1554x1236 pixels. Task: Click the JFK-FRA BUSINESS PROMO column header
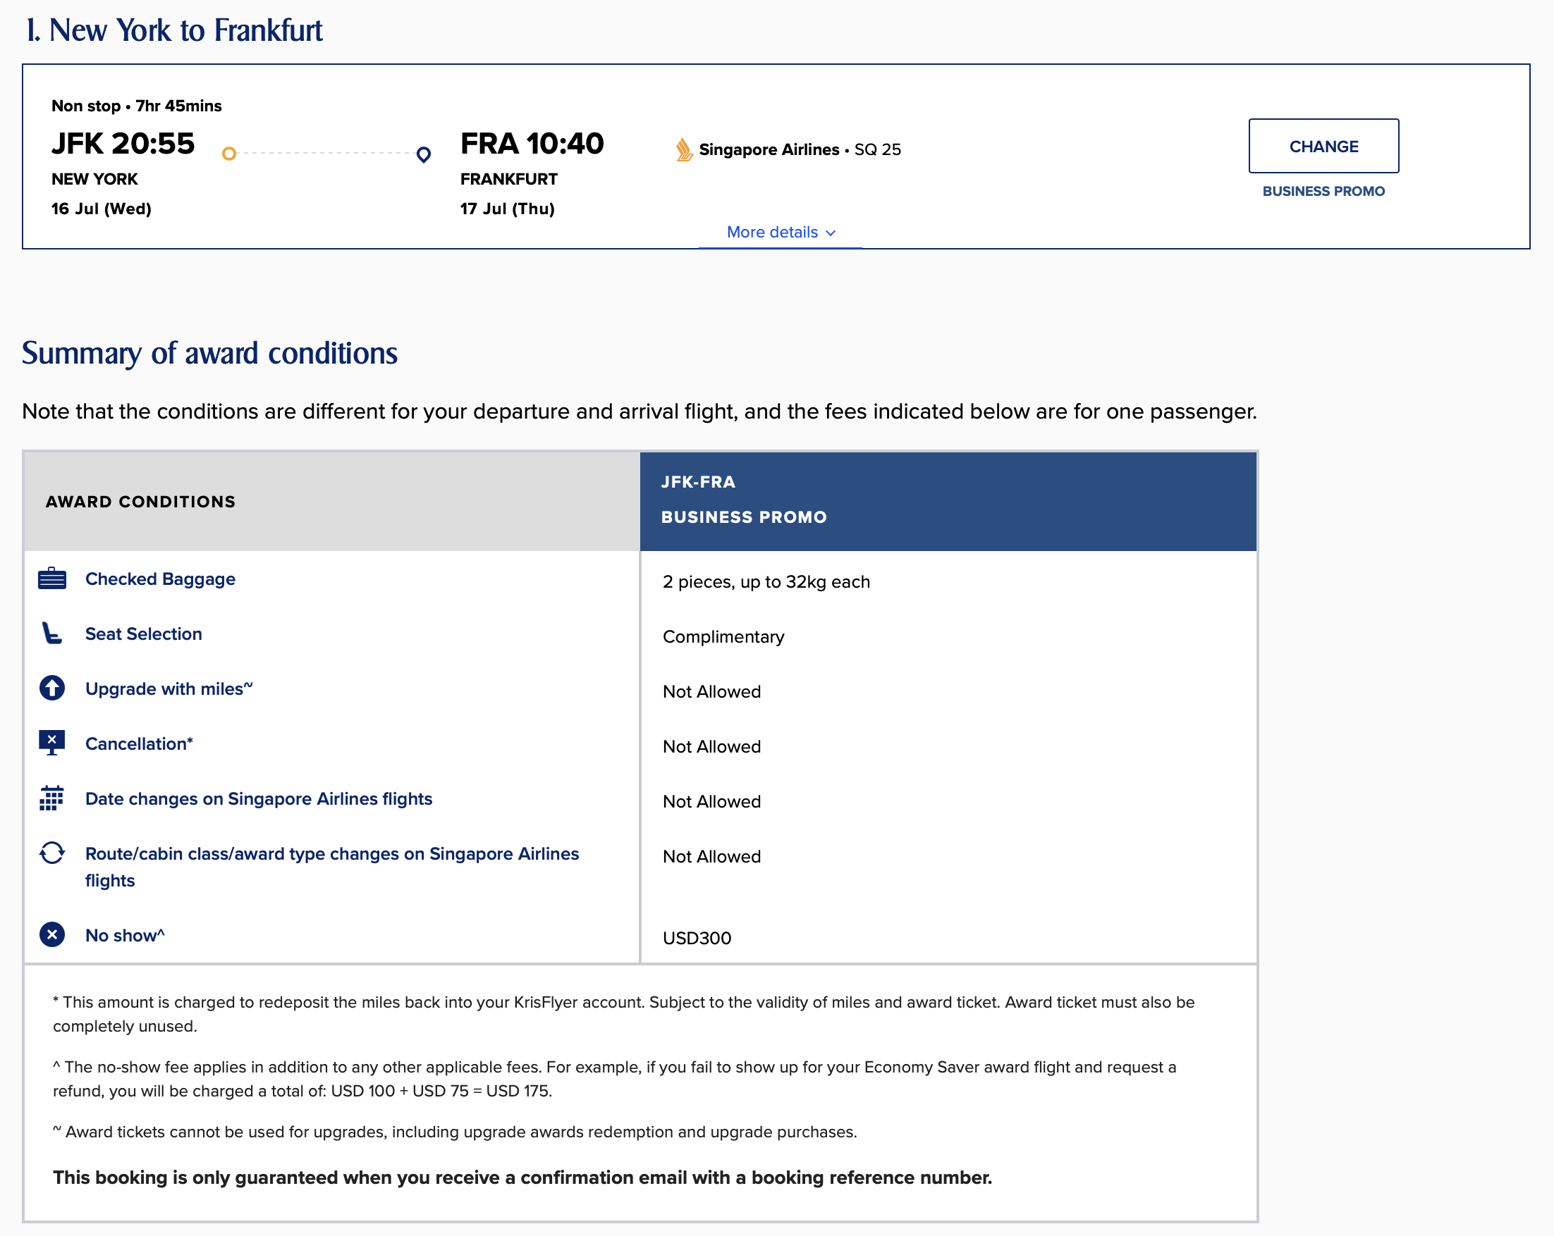948,500
